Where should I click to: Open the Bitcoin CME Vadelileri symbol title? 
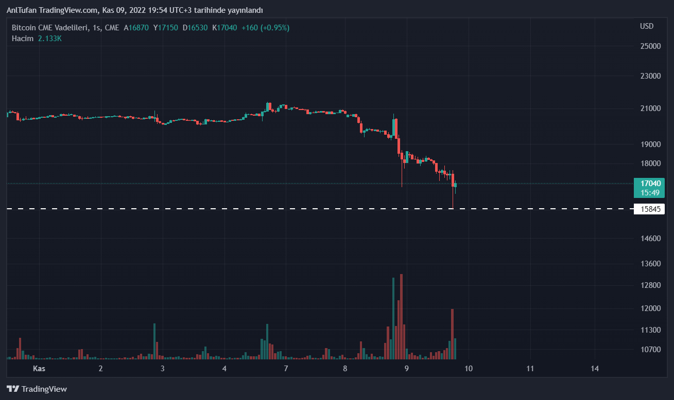[x=48, y=28]
